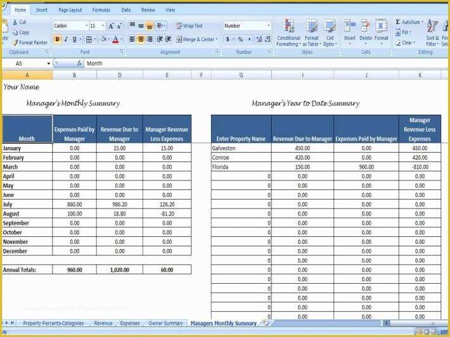This screenshot has width=450, height=337.
Task: Open the Home ribbon tab
Action: click(20, 10)
